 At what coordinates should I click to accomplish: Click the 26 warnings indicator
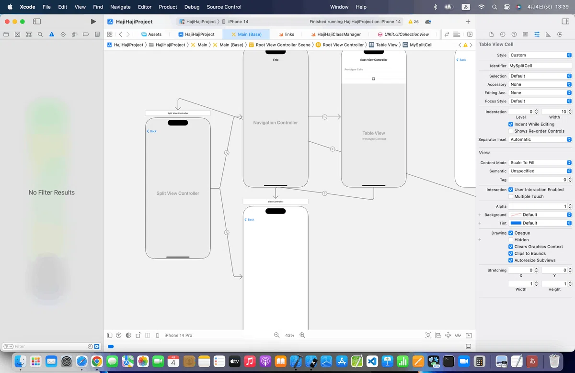(x=413, y=22)
